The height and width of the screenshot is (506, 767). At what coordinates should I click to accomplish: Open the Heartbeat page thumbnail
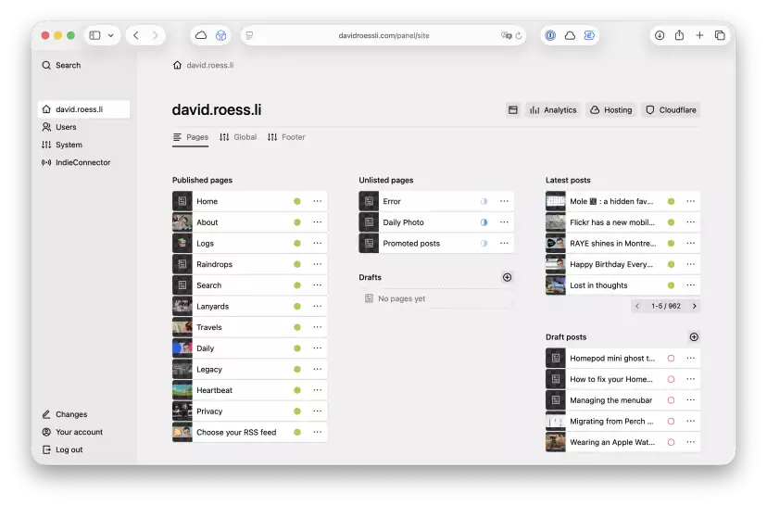pyautogui.click(x=182, y=390)
